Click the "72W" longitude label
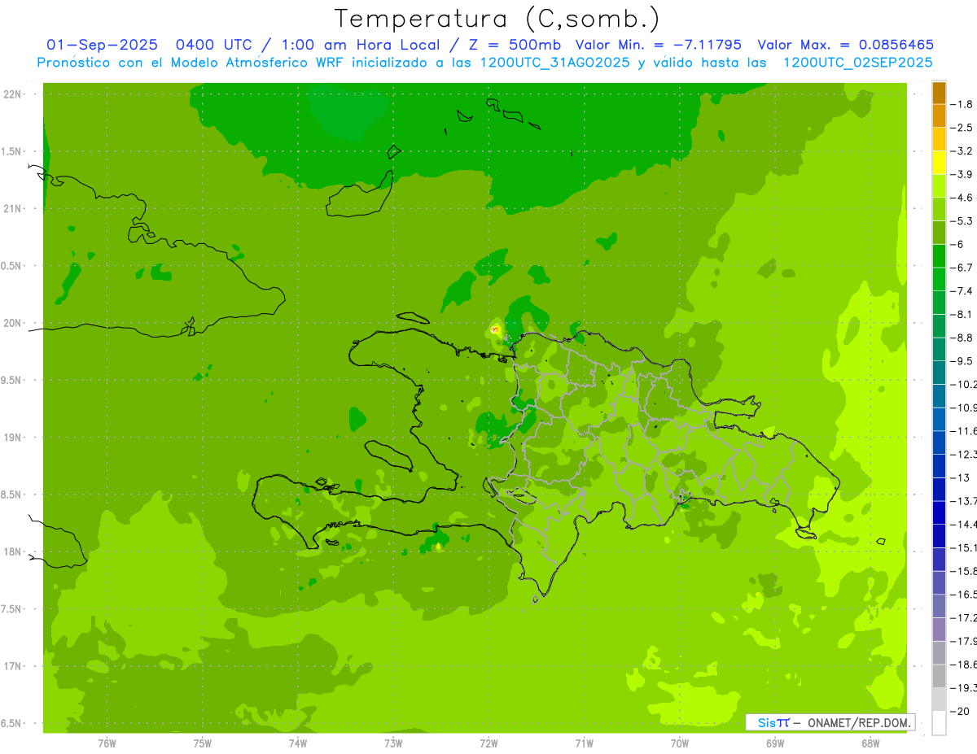This screenshot has width=977, height=754. pos(488,743)
